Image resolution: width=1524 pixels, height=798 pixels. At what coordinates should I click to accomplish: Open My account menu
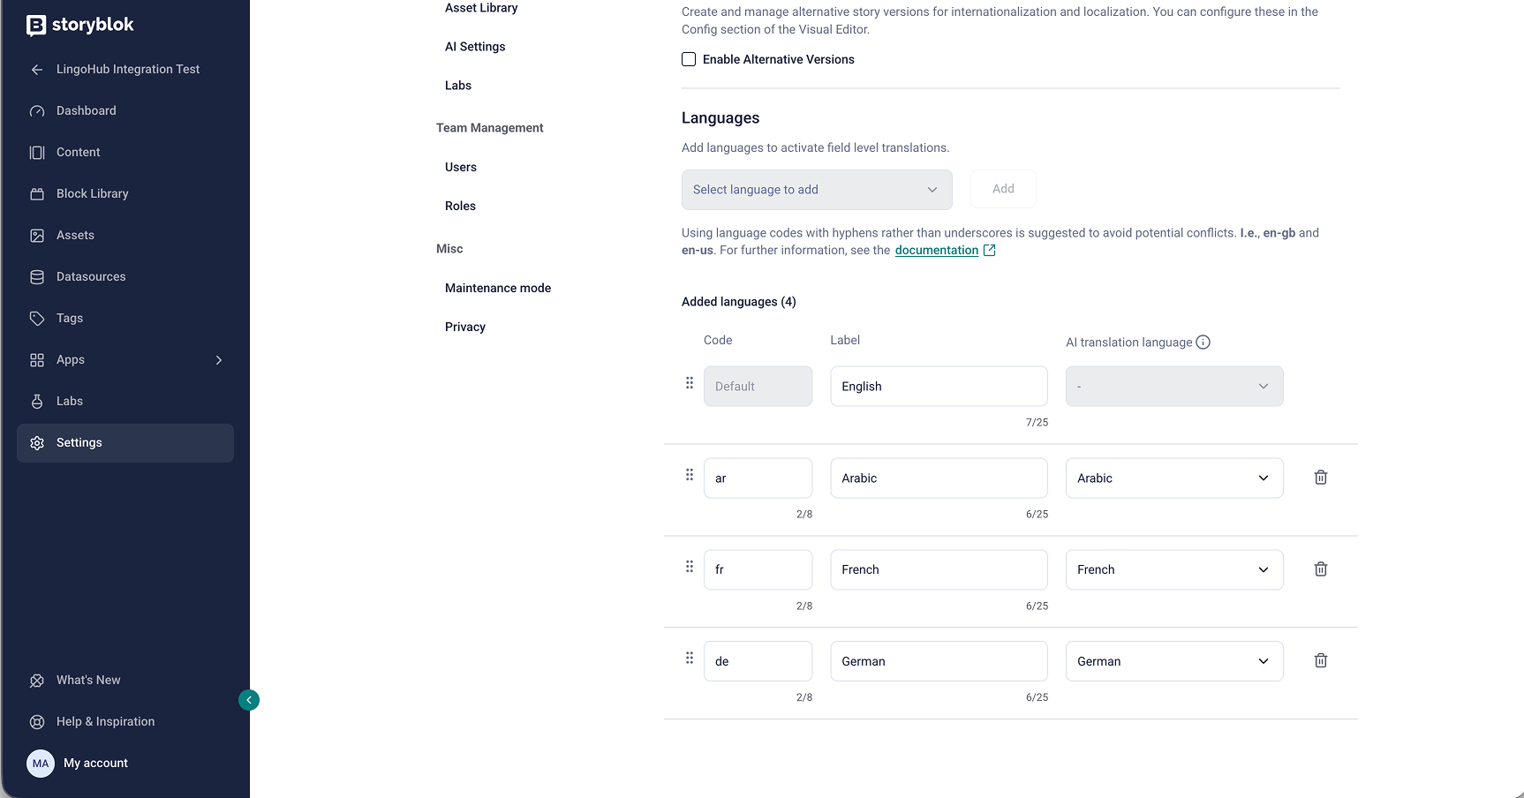tap(95, 763)
